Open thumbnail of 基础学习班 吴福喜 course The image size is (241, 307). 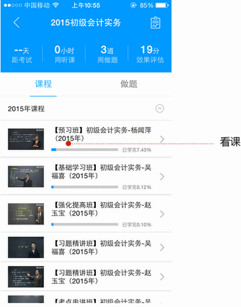pyautogui.click(x=26, y=176)
